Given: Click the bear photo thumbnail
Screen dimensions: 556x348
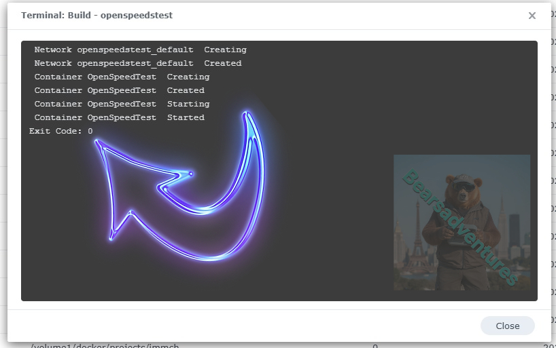Looking at the screenshot, I should tap(462, 222).
